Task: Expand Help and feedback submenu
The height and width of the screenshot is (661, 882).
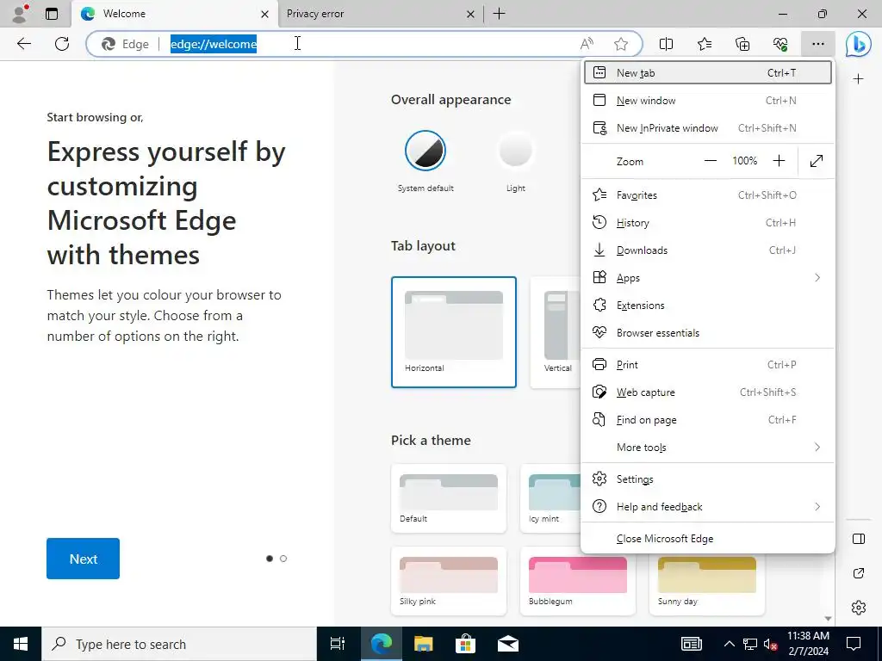Action: click(x=708, y=506)
